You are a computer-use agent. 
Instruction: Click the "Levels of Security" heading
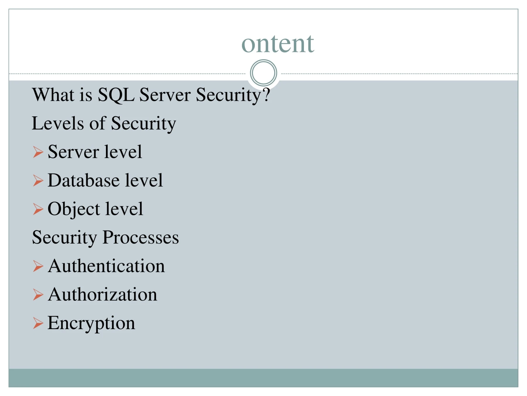click(x=104, y=123)
